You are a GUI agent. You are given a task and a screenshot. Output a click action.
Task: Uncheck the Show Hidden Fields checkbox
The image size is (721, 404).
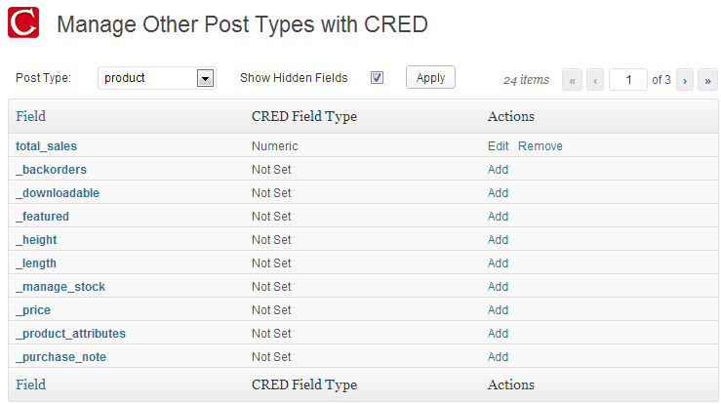coord(377,78)
